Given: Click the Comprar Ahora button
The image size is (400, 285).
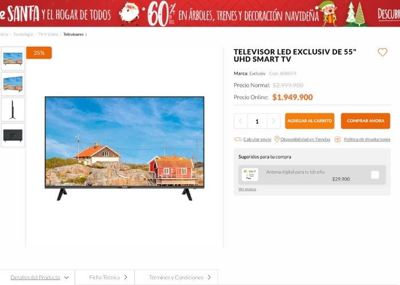Looking at the screenshot, I should 366,121.
